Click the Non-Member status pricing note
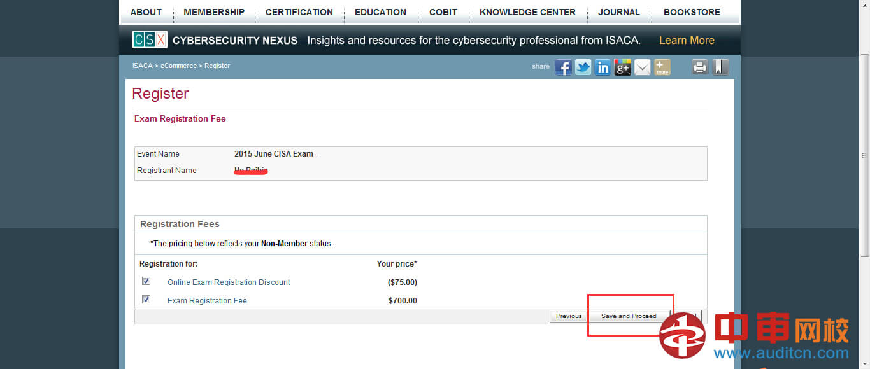This screenshot has height=369, width=870. [241, 244]
